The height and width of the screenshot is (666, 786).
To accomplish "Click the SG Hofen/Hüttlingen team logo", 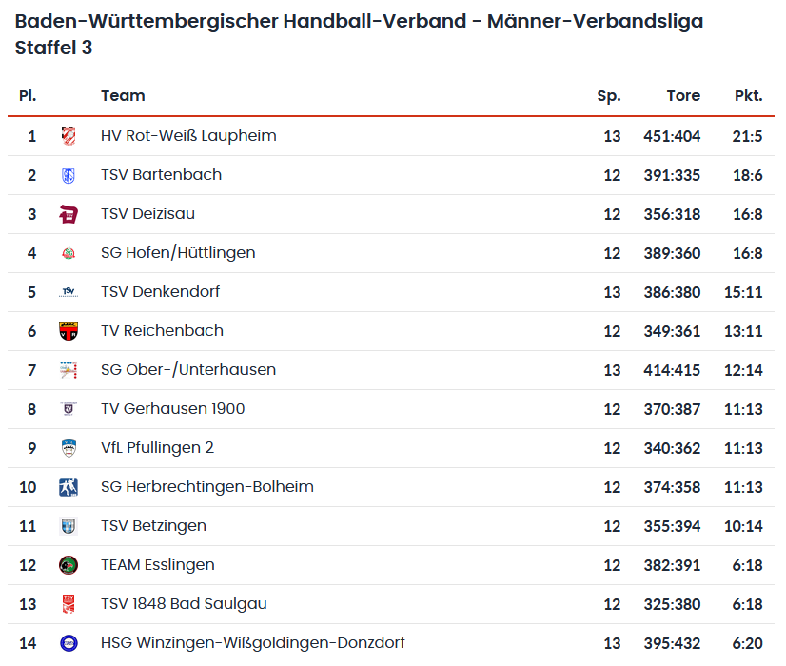I will pos(68,253).
